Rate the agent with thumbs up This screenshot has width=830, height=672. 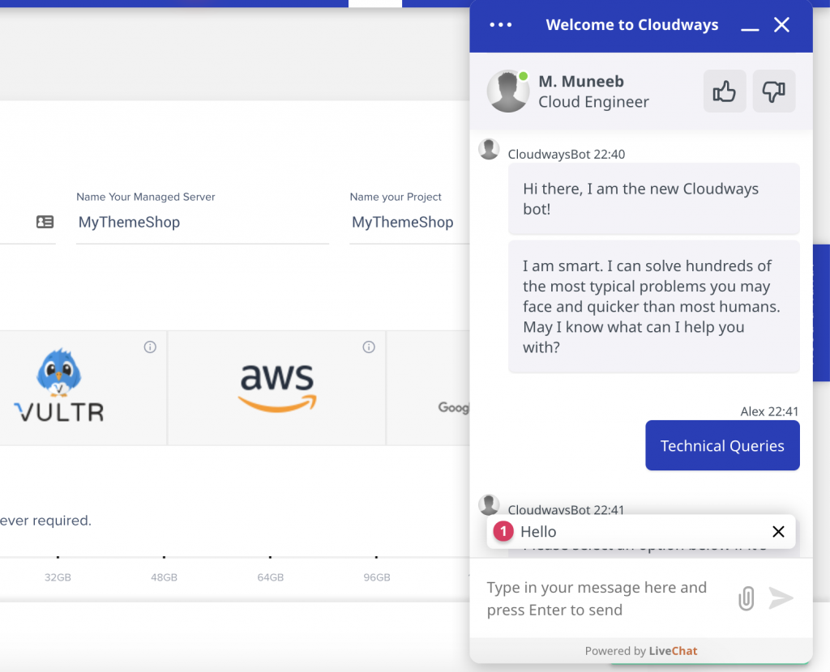coord(724,91)
